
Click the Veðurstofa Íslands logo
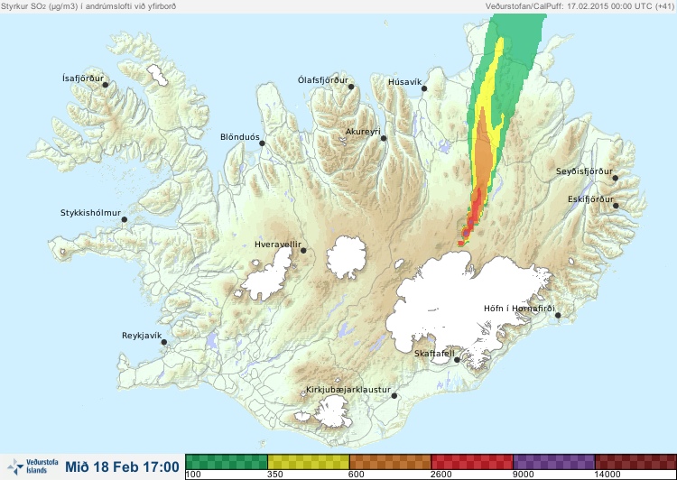pyautogui.click(x=32, y=466)
